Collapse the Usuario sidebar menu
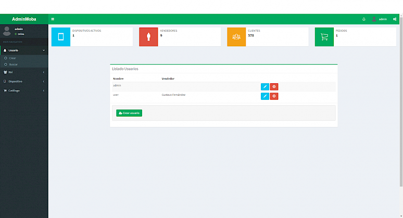This screenshot has height=218, width=403. (x=24, y=50)
